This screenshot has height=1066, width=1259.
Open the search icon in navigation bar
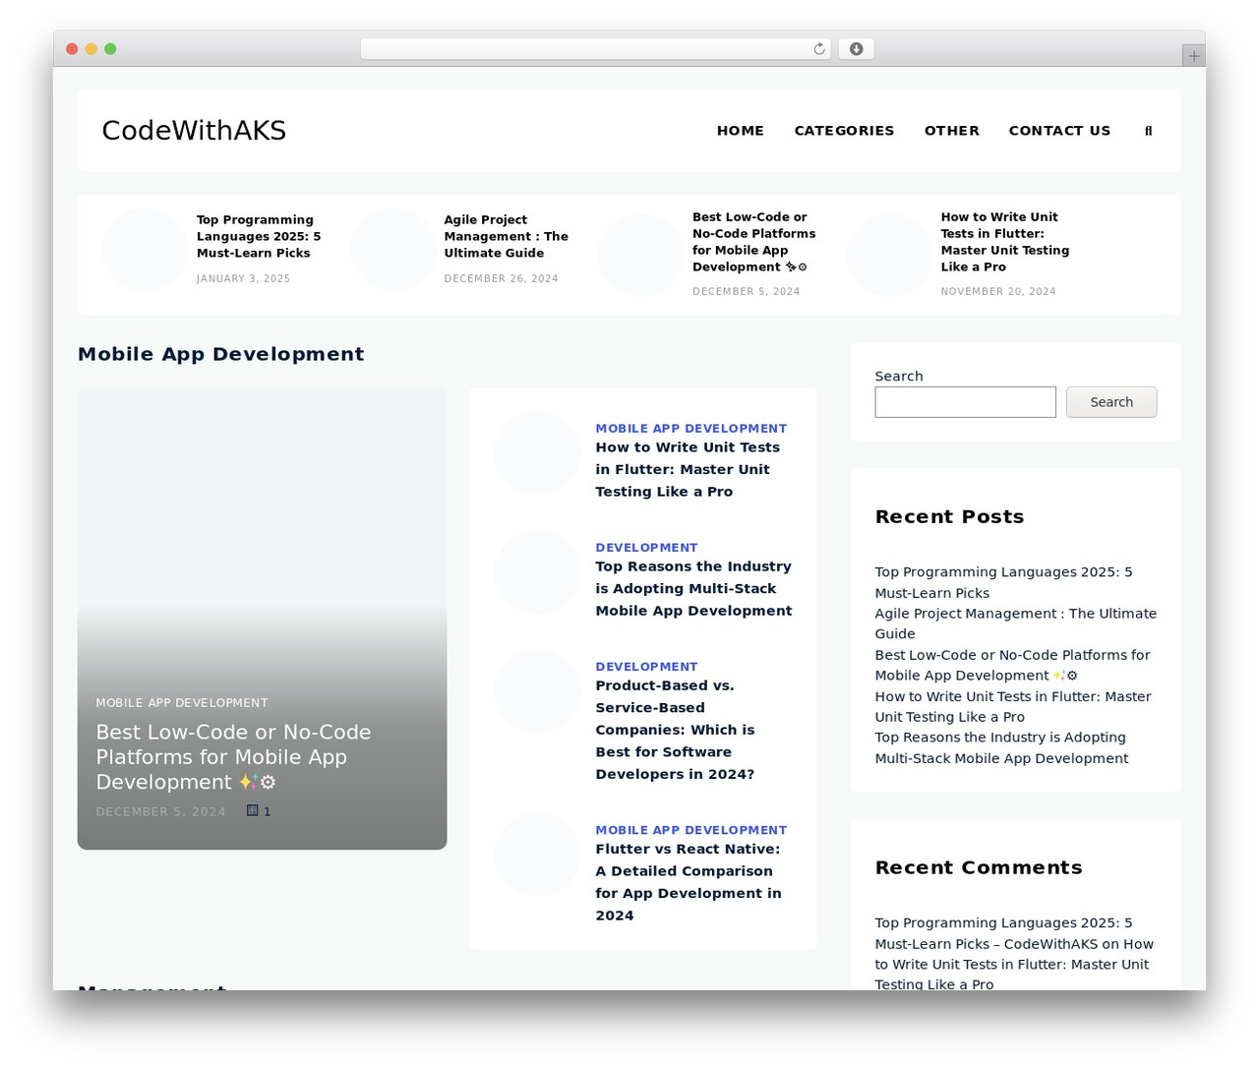(1148, 131)
